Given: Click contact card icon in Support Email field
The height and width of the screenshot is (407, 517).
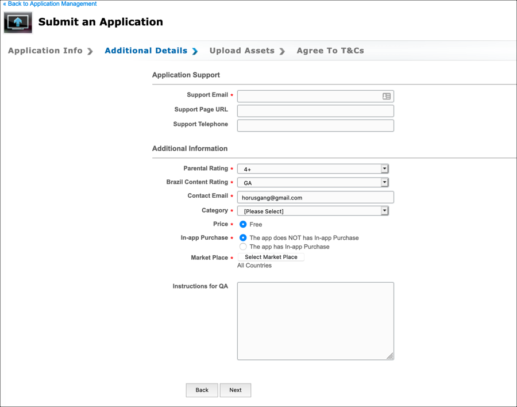Looking at the screenshot, I should pos(387,97).
